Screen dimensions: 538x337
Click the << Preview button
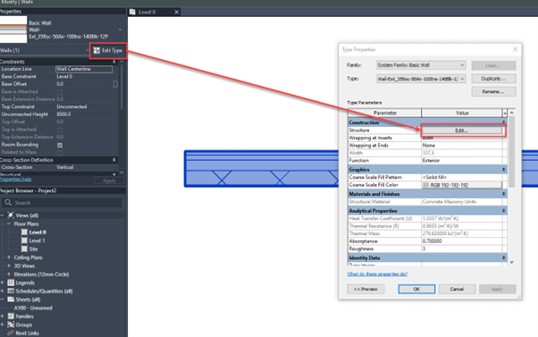pyautogui.click(x=366, y=289)
